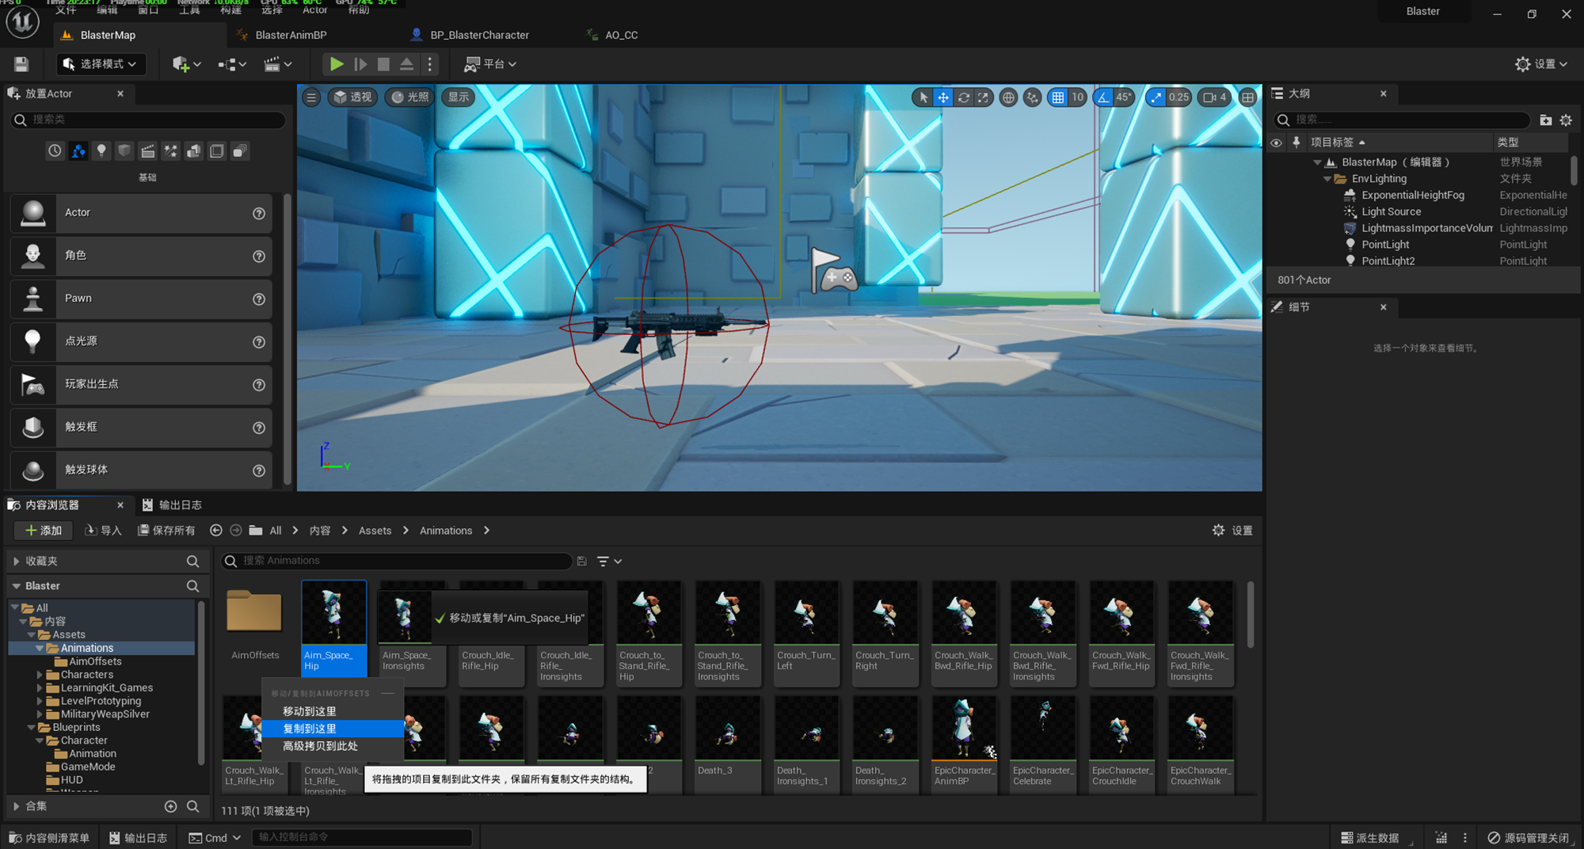Click the 导入 import button
The image size is (1584, 849).
pyautogui.click(x=103, y=531)
